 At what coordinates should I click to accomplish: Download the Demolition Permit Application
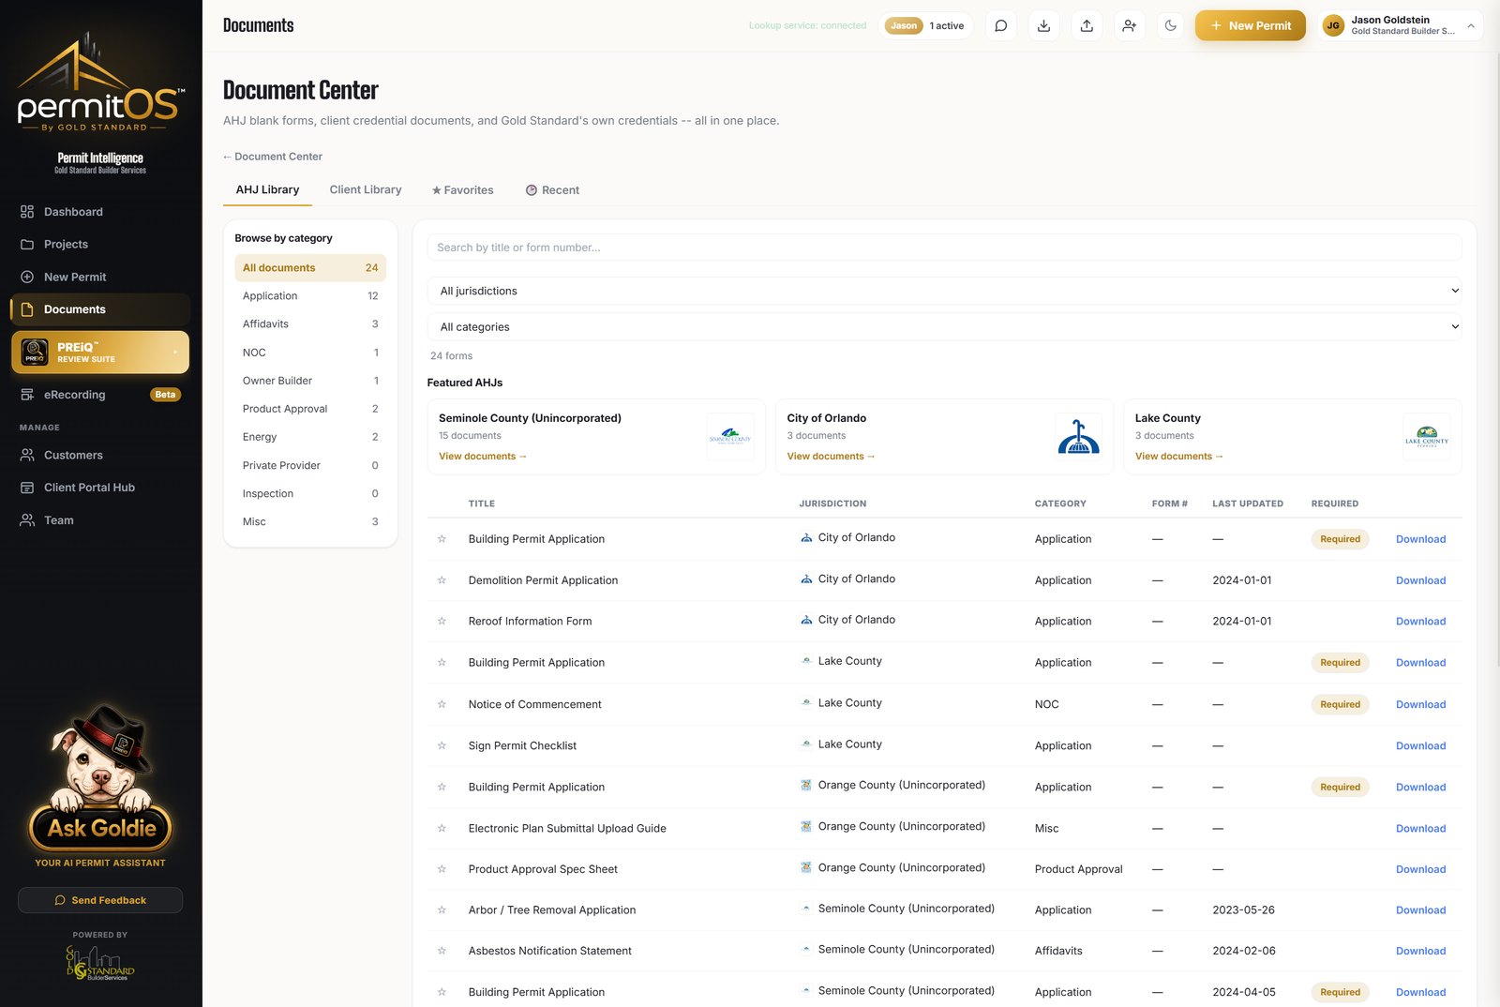(x=1420, y=580)
